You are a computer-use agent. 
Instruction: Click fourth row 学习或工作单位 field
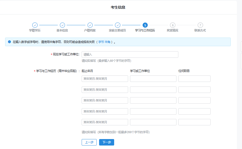153,111
